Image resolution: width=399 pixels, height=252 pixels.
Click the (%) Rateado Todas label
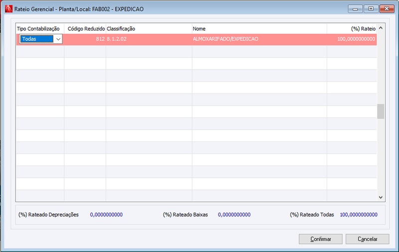[312, 215]
